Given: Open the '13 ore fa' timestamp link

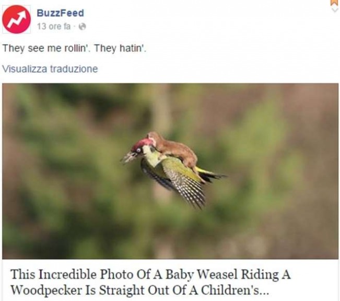Looking at the screenshot, I should pyautogui.click(x=54, y=27).
